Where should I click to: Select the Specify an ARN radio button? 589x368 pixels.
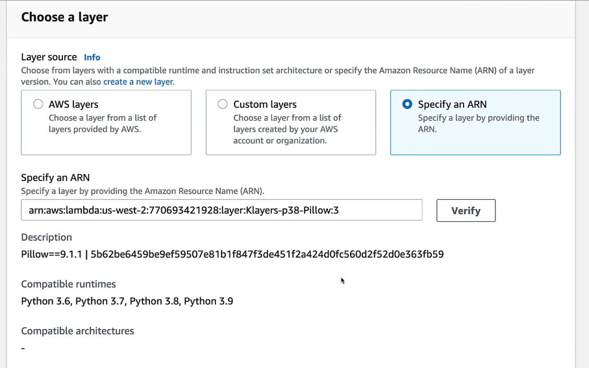click(407, 104)
